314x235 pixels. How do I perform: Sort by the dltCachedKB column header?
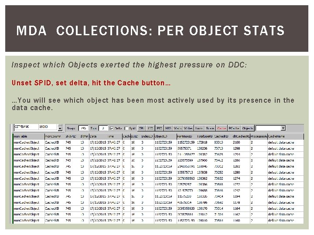[x=241, y=137]
